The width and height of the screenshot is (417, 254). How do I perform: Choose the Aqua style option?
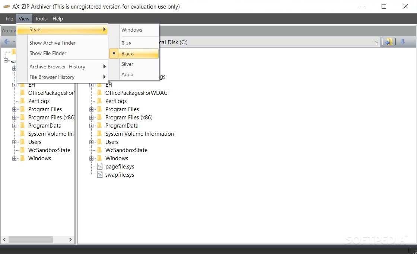(x=134, y=75)
